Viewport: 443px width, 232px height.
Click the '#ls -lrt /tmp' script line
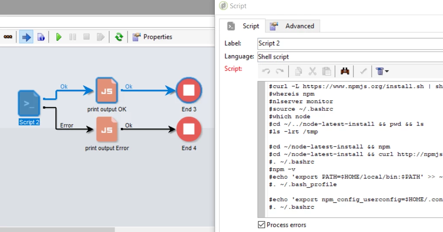pyautogui.click(x=293, y=132)
